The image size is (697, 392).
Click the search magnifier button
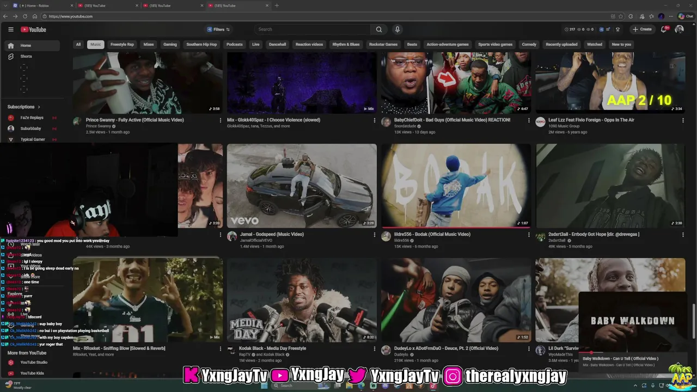pos(379,29)
